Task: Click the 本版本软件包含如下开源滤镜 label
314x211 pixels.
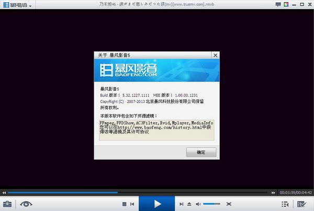Action: 129,116
